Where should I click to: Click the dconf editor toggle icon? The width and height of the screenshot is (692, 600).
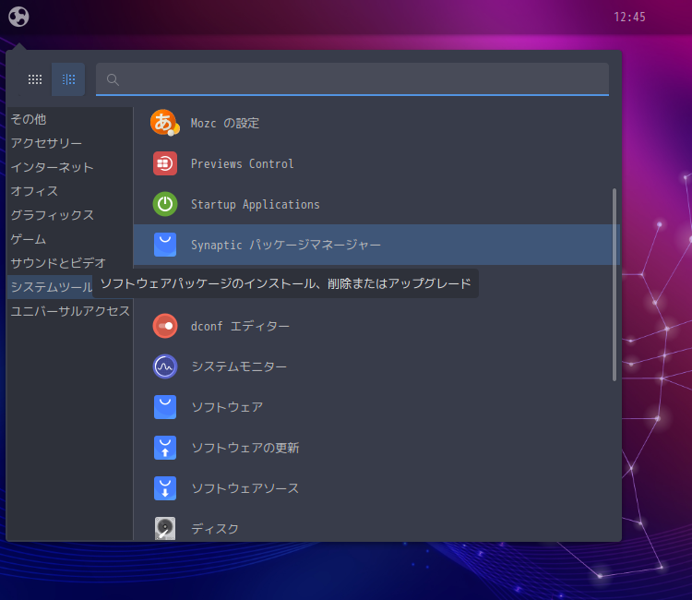click(x=165, y=326)
